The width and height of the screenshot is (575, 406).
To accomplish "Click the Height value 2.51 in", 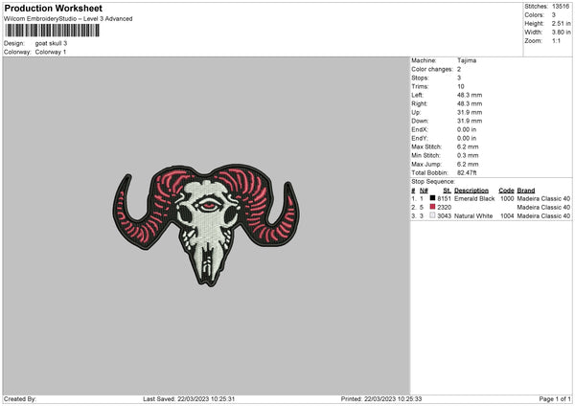I will coord(561,23).
